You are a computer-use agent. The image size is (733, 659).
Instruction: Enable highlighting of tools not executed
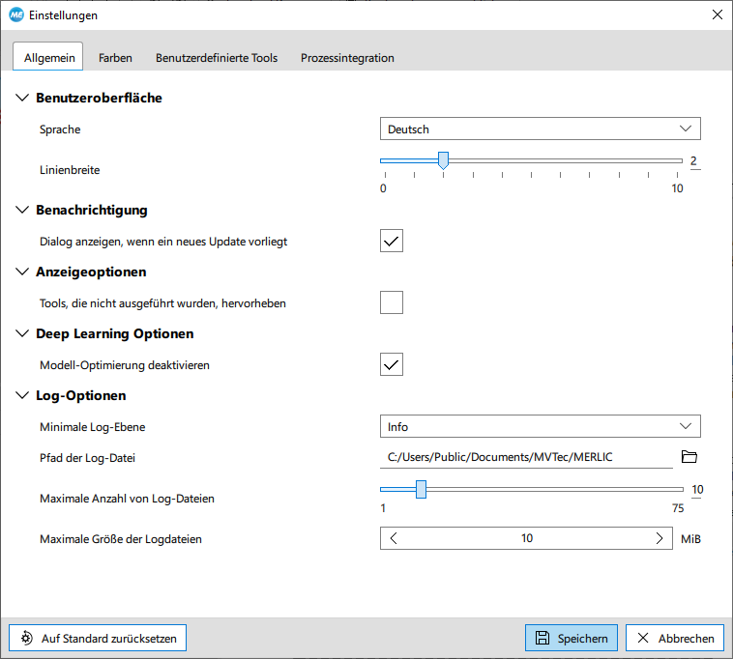tap(391, 302)
